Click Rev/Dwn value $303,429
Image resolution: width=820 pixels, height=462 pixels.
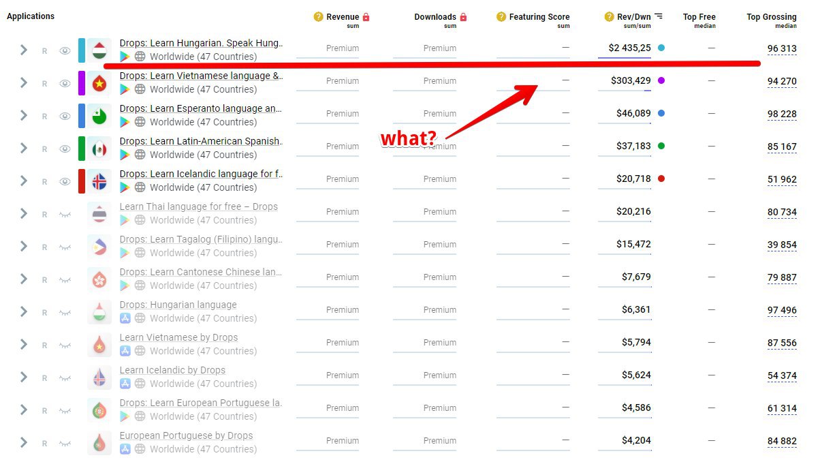point(631,80)
